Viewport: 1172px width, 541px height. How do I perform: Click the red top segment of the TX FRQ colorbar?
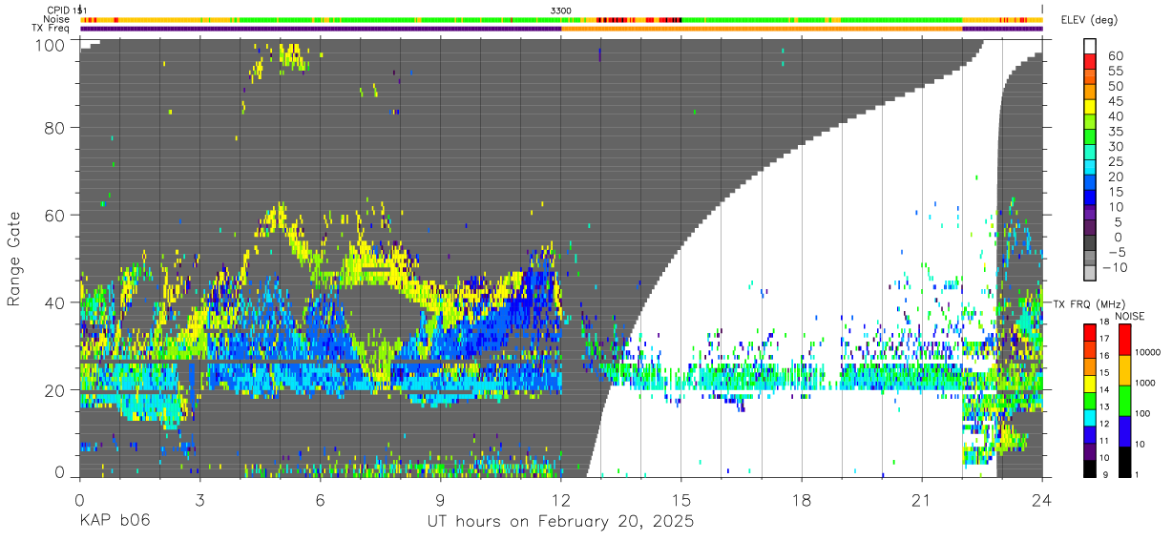(1089, 332)
